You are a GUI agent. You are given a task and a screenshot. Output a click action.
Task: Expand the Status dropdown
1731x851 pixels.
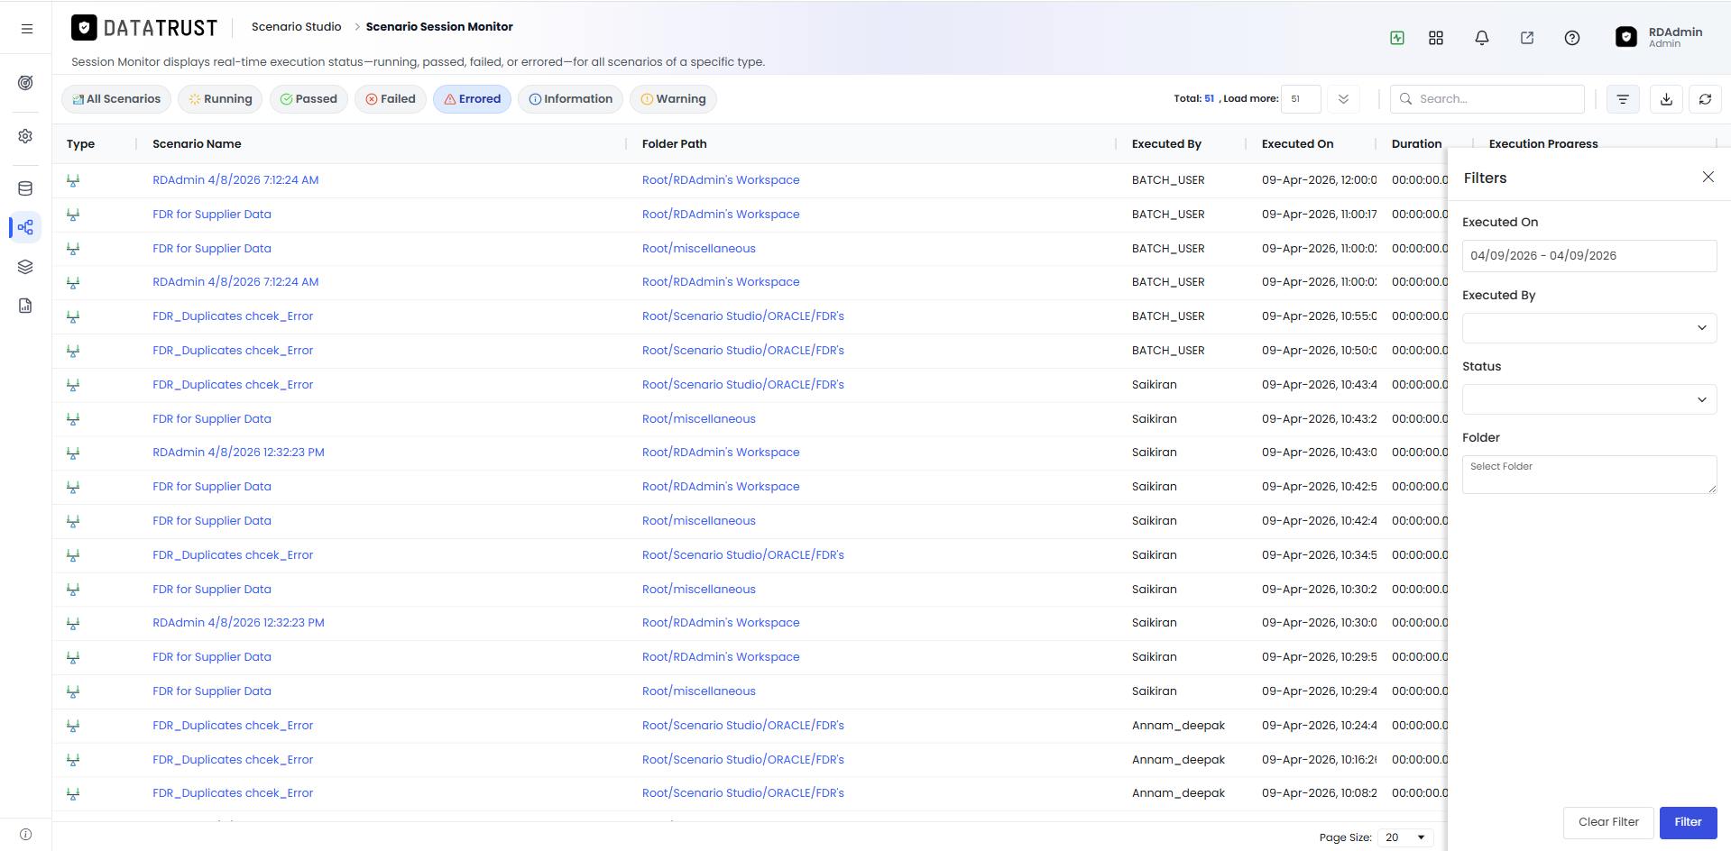(x=1588, y=399)
